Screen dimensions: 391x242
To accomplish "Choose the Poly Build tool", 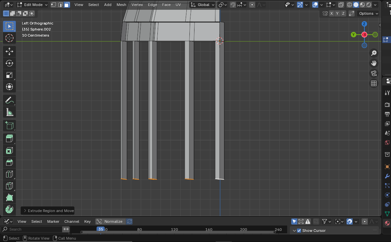I will click(x=9, y=198).
